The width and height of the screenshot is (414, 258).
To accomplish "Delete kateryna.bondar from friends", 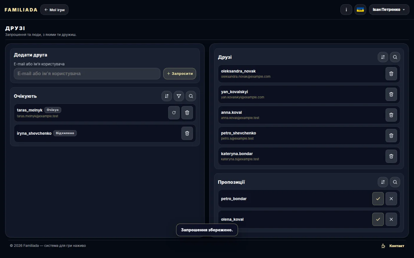I will click(391, 156).
